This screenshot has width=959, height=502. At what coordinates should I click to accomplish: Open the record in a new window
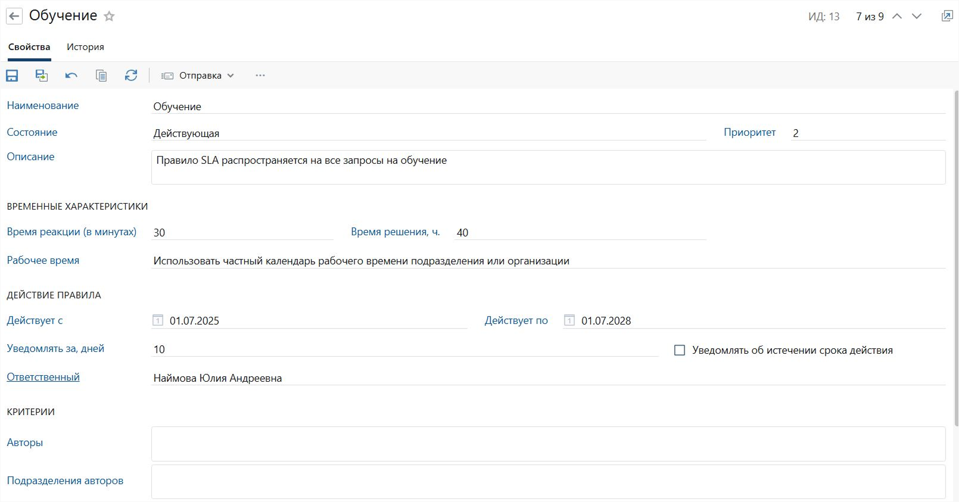point(946,16)
